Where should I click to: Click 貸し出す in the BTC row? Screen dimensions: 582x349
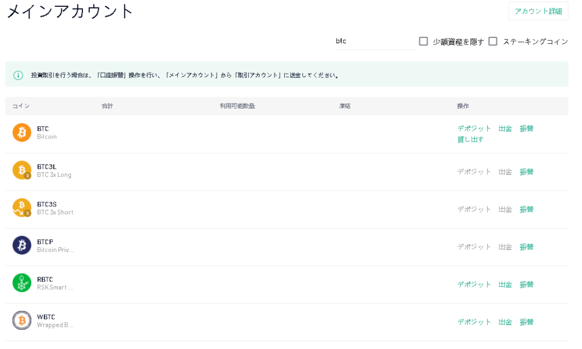tap(470, 139)
